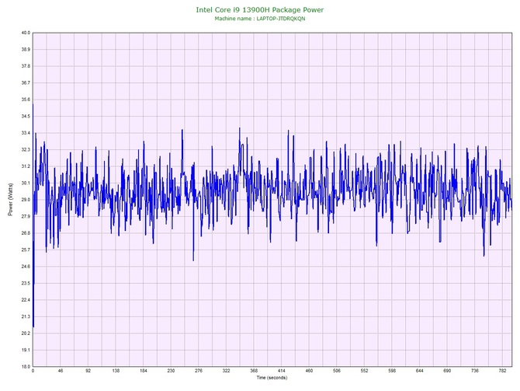Click the 414 tick on time axis
The height and width of the screenshot is (391, 520).
(x=282, y=371)
